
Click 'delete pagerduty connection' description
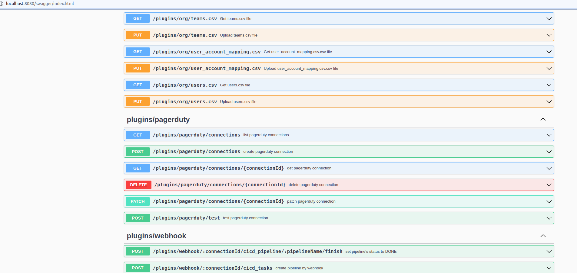click(x=313, y=185)
